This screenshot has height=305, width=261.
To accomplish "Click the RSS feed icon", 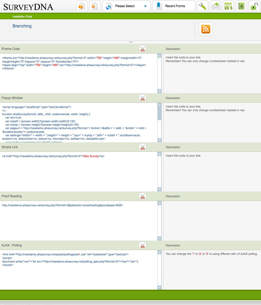I will click(x=205, y=29).
